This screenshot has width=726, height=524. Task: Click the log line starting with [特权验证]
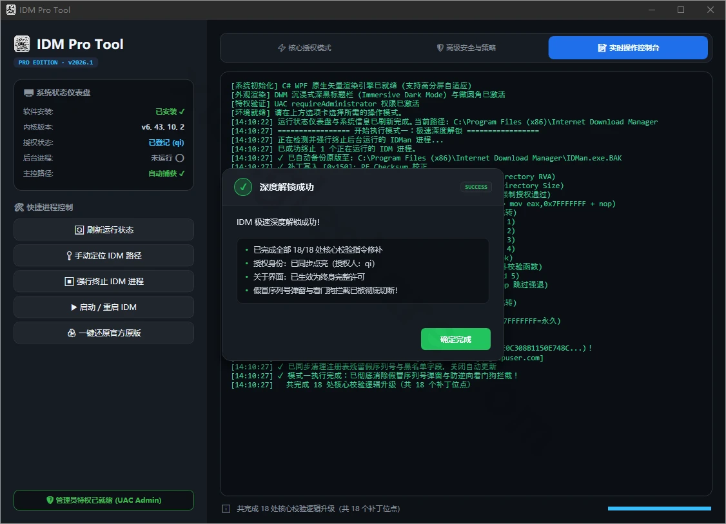coord(325,104)
